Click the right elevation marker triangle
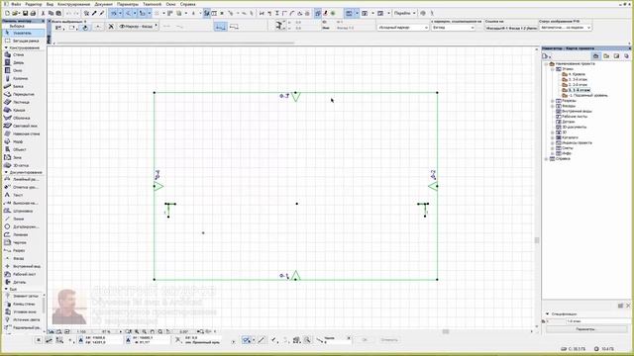This screenshot has height=356, width=634. 433,186
